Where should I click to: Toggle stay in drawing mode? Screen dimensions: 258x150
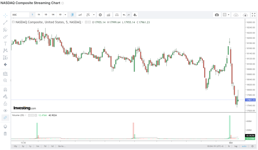pos(5,97)
